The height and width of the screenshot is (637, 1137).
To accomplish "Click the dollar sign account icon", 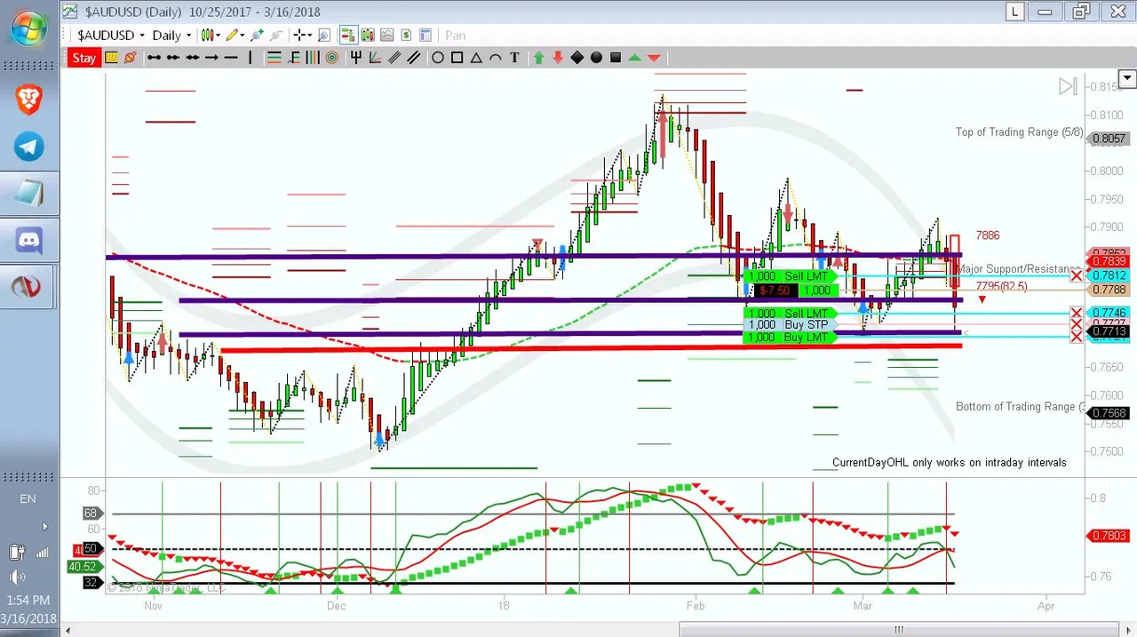I will [x=406, y=36].
